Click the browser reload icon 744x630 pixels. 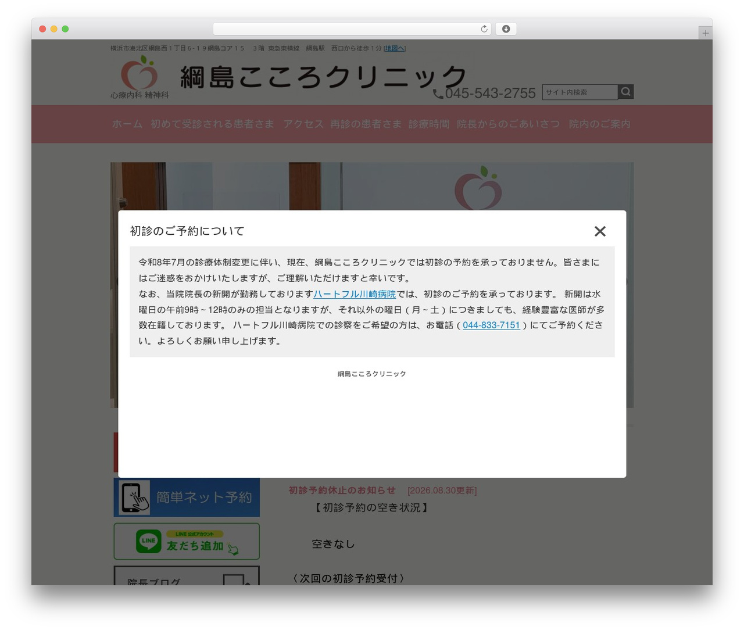pyautogui.click(x=484, y=29)
